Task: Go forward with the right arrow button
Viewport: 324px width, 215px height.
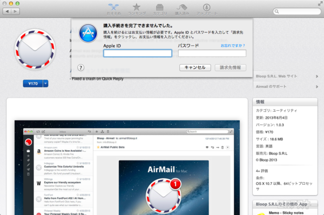Action: [16, 11]
